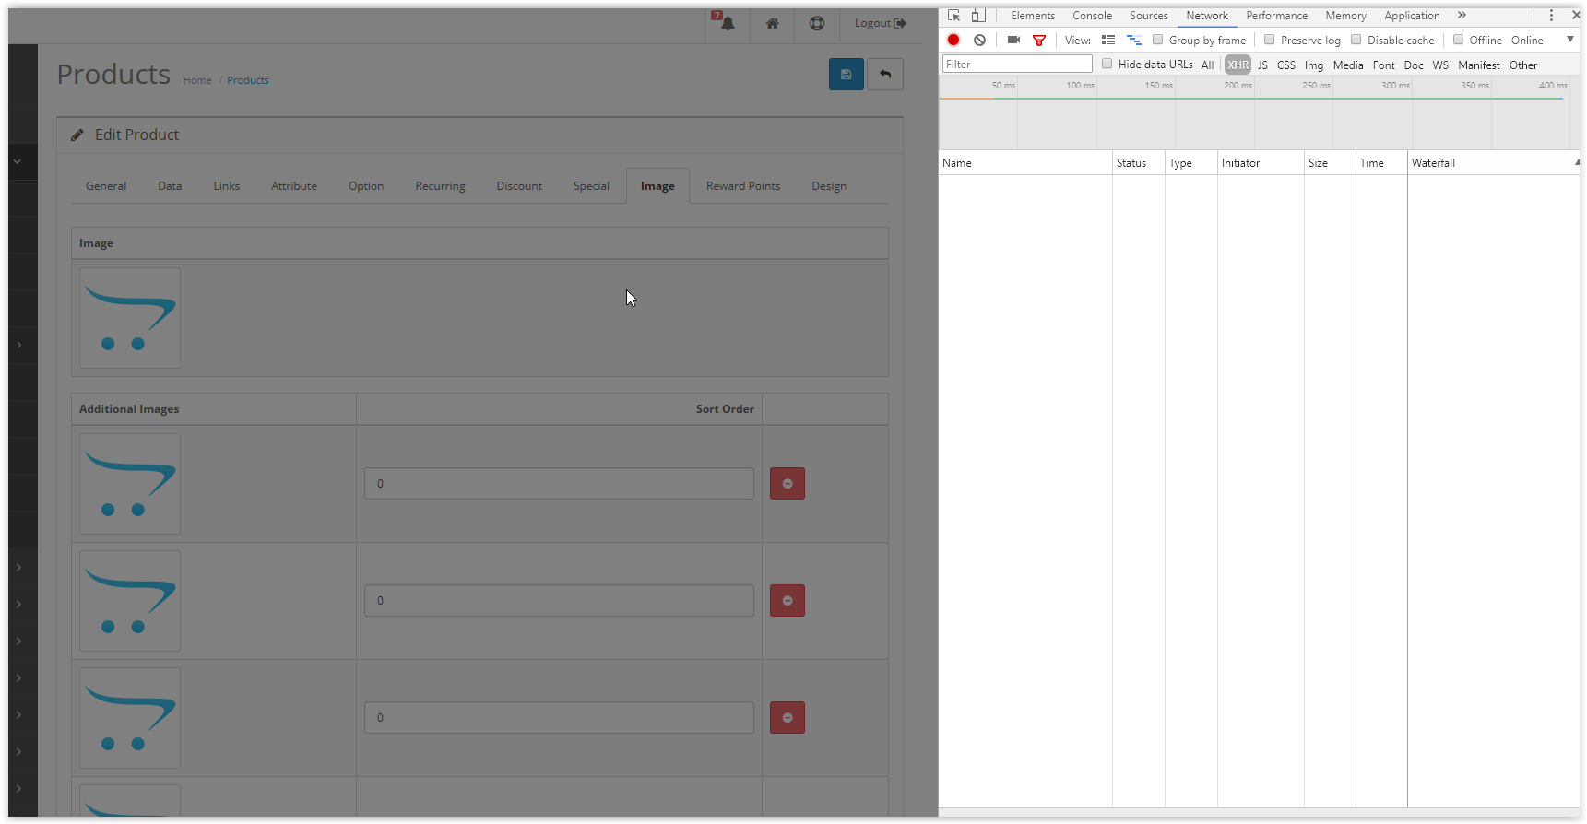
Task: Open DevTools Performance tab
Action: tap(1276, 16)
